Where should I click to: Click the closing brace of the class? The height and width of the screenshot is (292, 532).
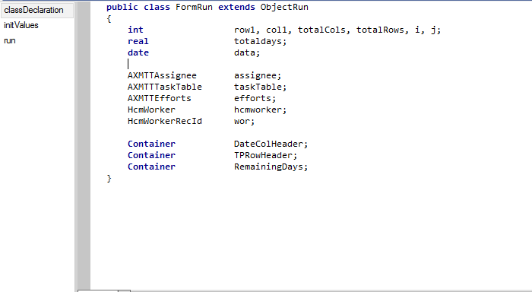pos(109,178)
